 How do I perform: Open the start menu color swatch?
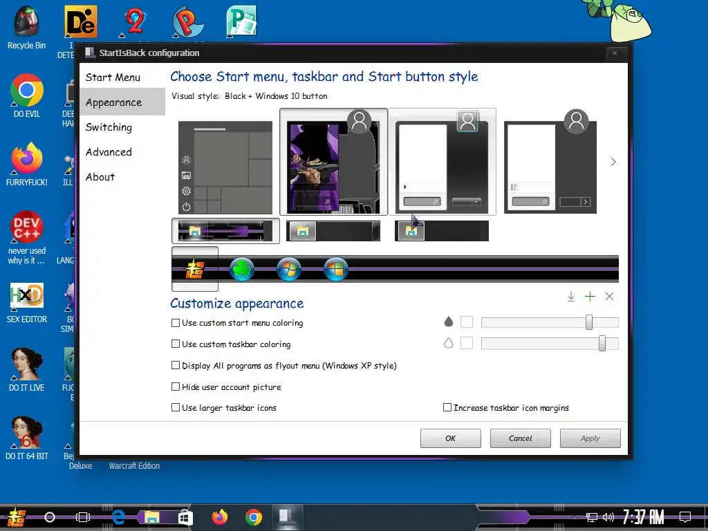click(x=467, y=322)
